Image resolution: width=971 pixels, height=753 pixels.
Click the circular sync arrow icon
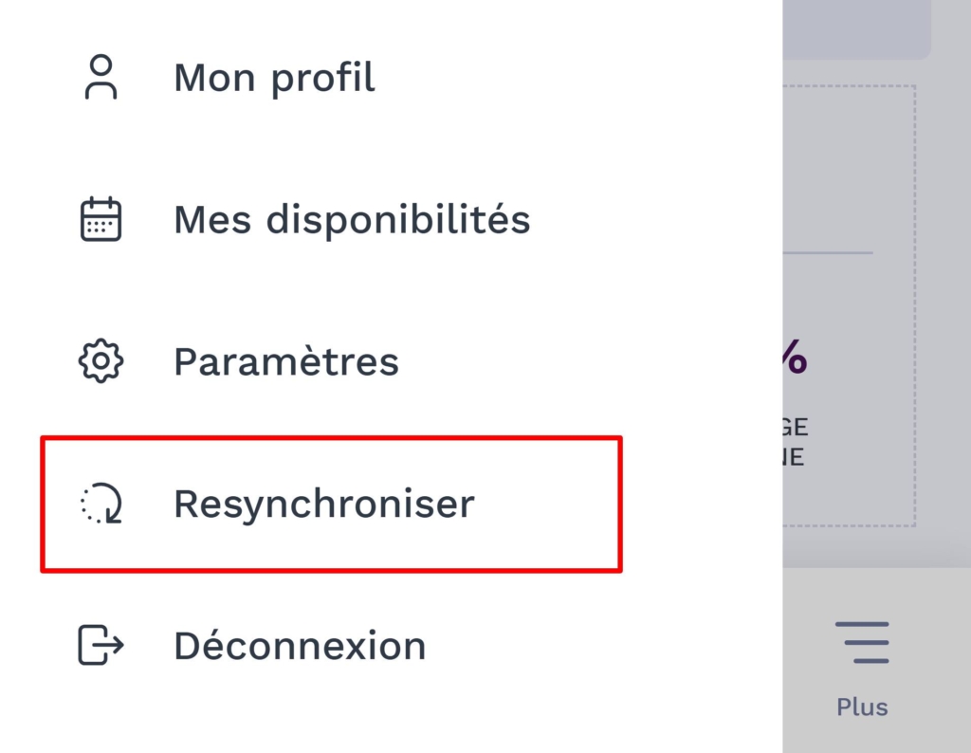pos(101,505)
